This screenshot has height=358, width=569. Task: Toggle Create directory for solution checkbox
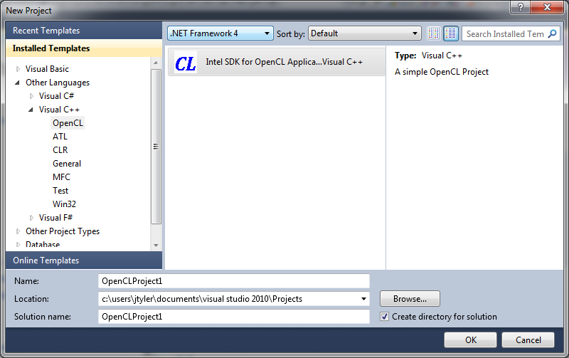pos(384,317)
